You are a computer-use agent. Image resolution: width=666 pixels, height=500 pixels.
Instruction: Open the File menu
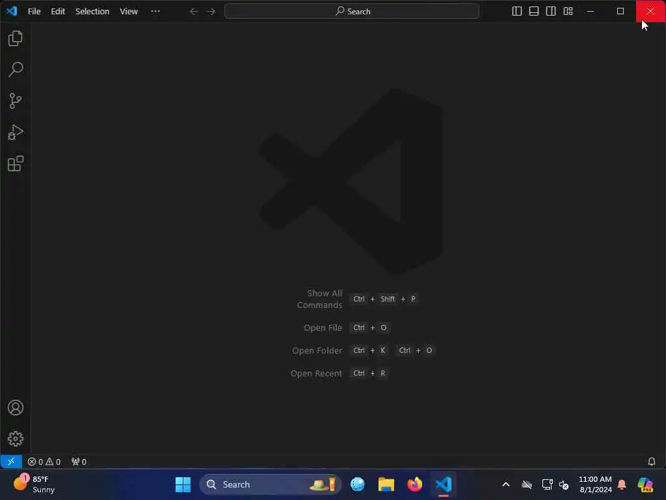coord(34,12)
